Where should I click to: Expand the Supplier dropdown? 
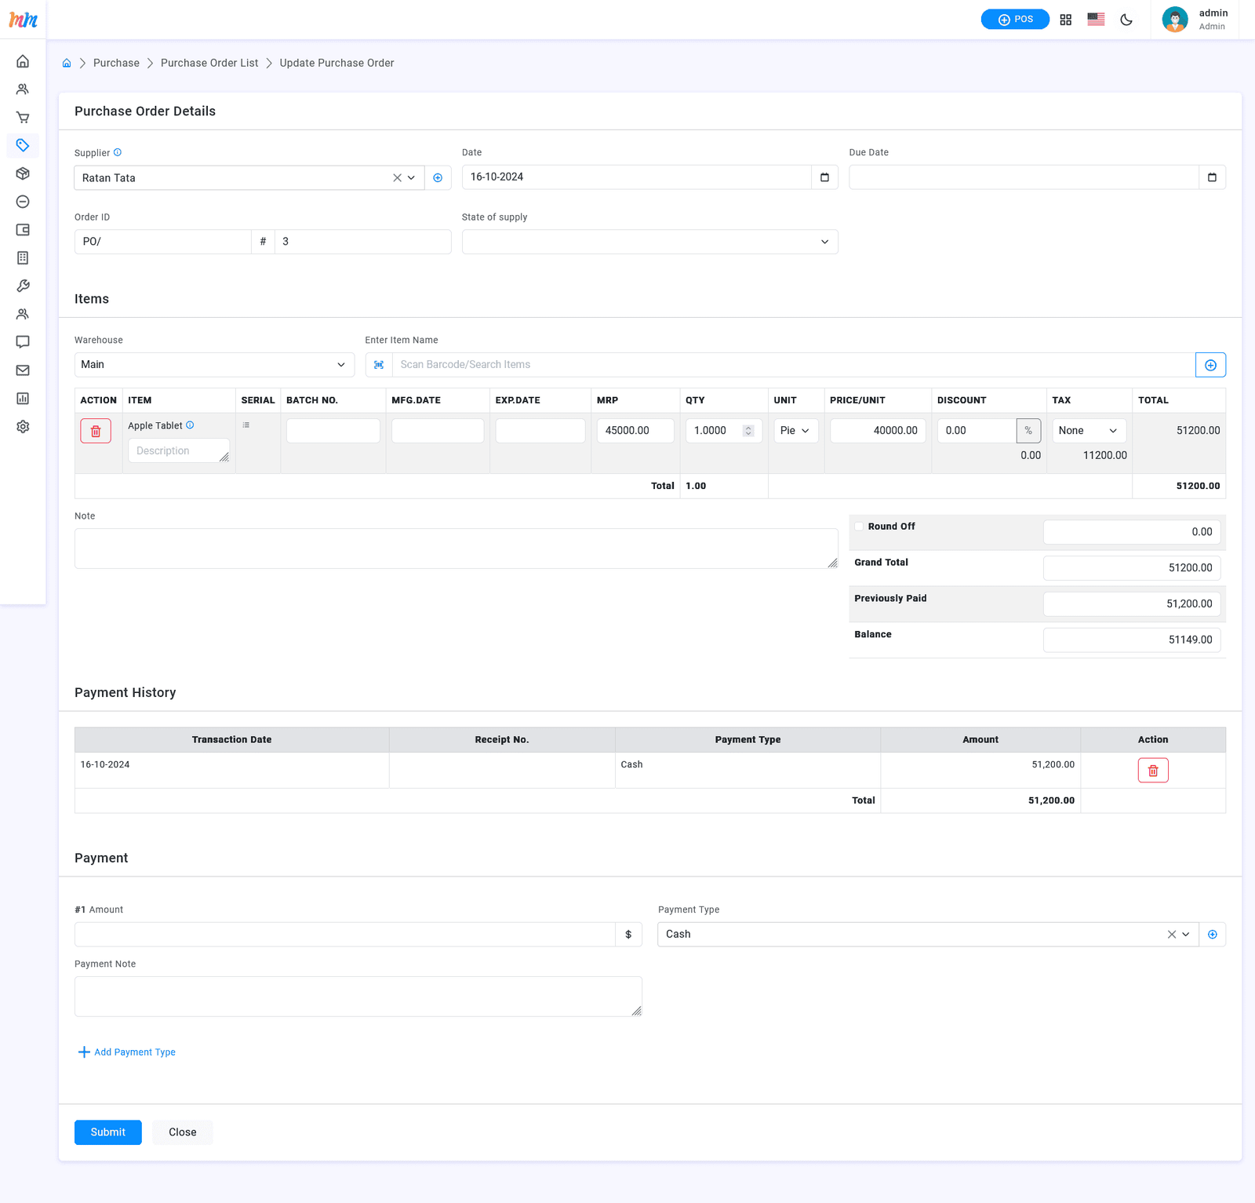pyautogui.click(x=411, y=178)
